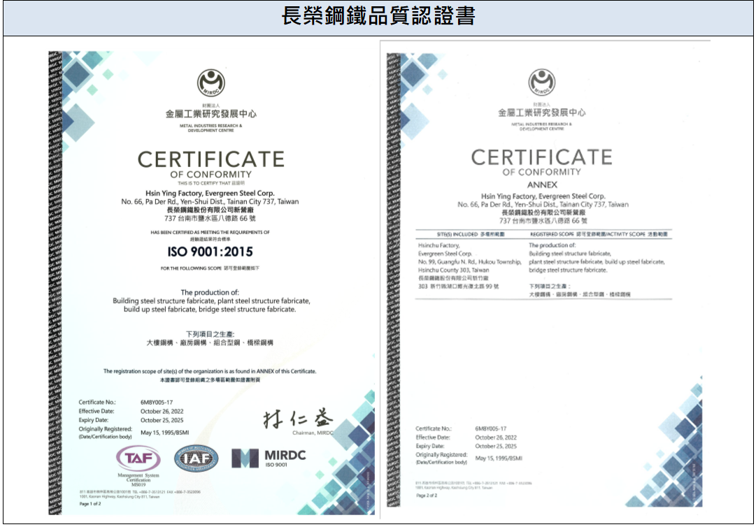Image resolution: width=756 pixels, height=527 pixels.
Task: Click the 'OF CONFORMITY' subtitle on page 1
Action: point(211,174)
